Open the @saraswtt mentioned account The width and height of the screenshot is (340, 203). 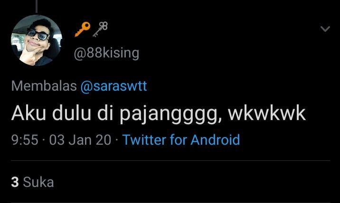[113, 86]
